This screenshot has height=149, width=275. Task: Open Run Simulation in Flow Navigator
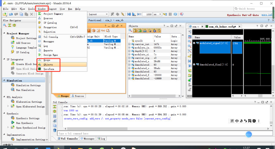point(25,90)
